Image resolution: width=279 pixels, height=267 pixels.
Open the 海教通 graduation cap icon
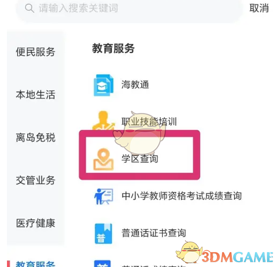pos(103,85)
